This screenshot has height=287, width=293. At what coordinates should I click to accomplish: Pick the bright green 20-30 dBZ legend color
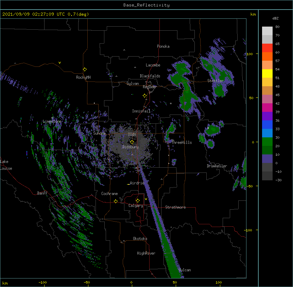(267, 142)
